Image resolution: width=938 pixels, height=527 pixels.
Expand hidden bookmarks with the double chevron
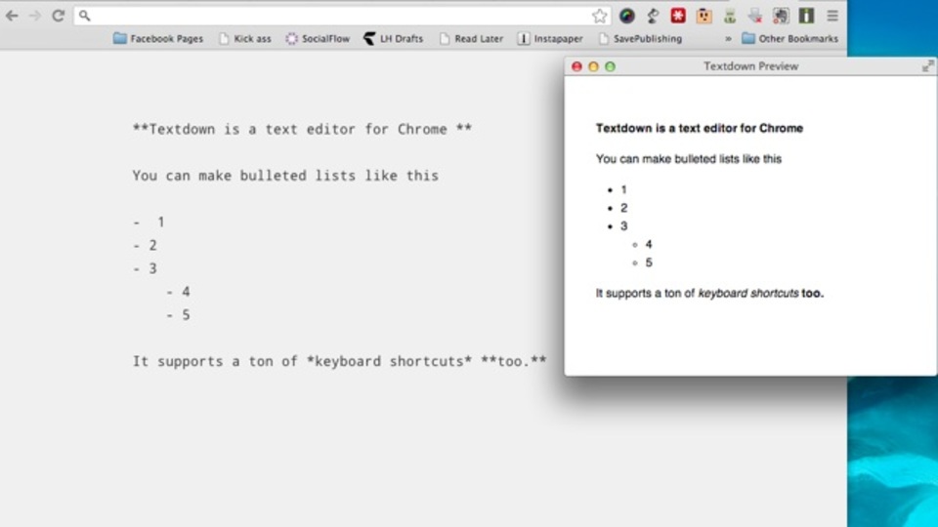(728, 39)
